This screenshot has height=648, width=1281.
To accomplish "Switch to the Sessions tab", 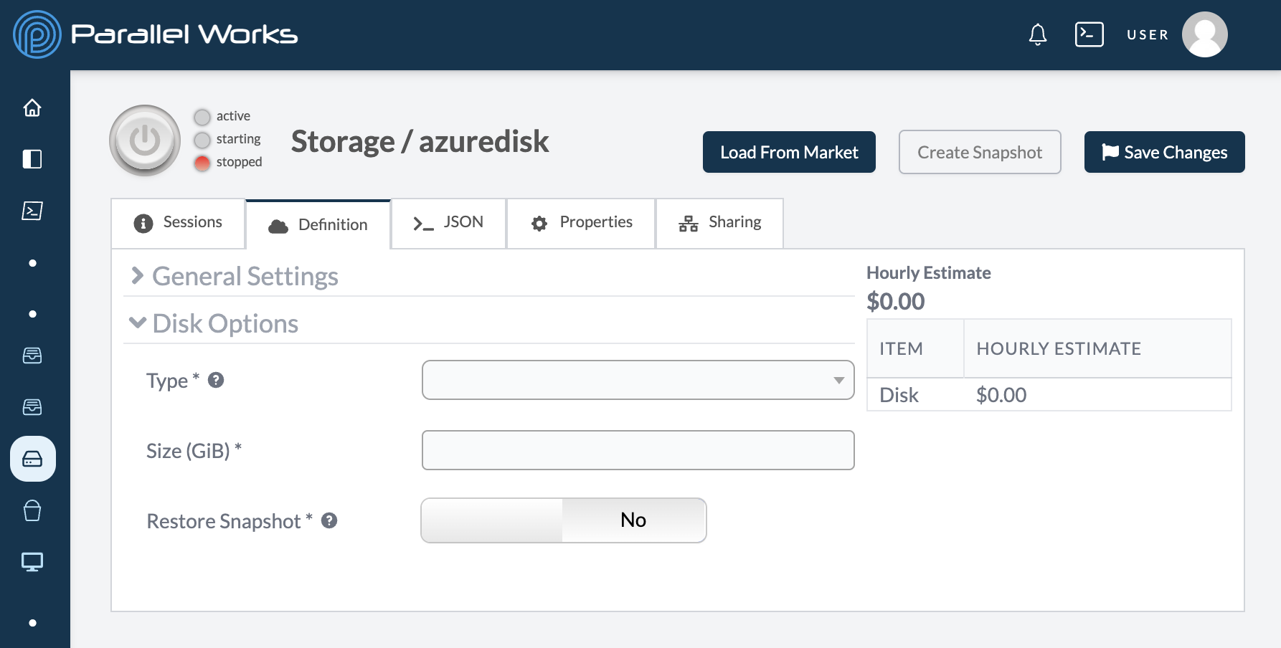I will click(x=179, y=223).
